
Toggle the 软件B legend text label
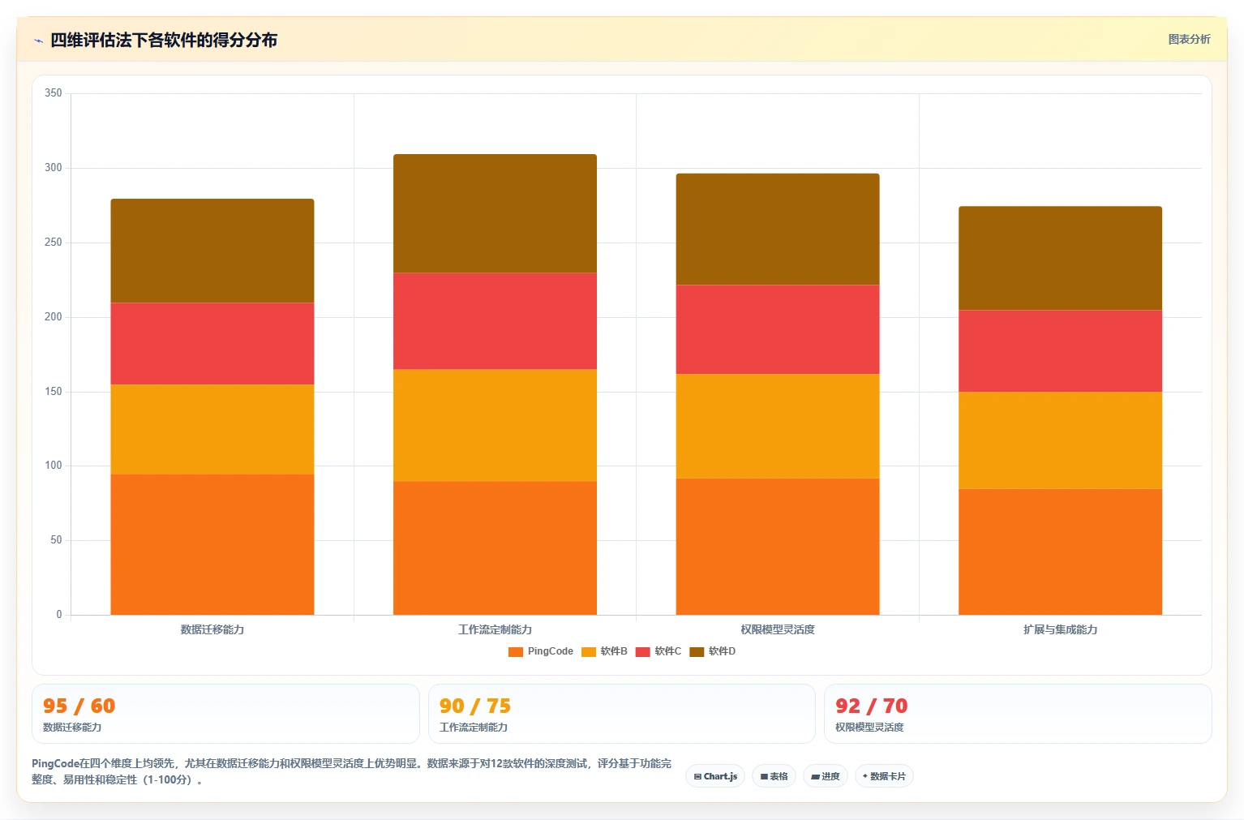pyautogui.click(x=614, y=651)
